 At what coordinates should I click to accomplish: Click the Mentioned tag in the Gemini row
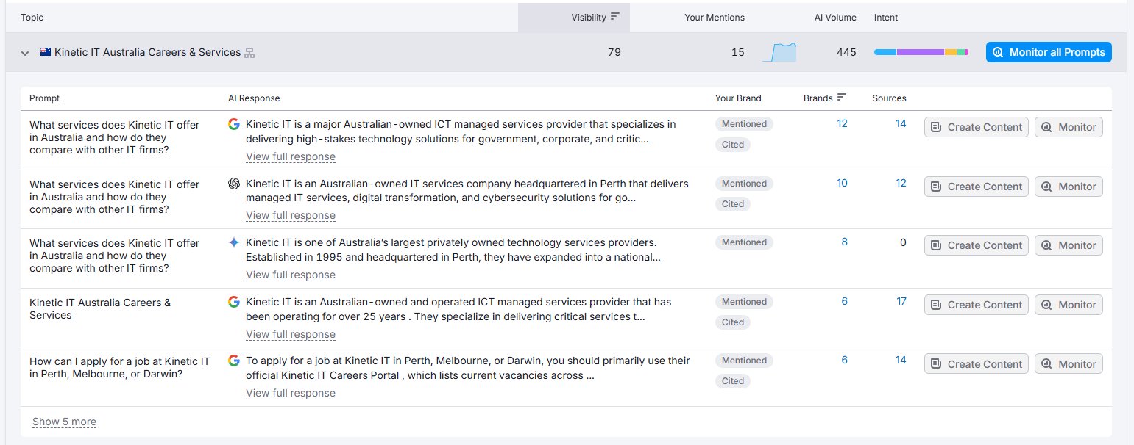click(744, 242)
